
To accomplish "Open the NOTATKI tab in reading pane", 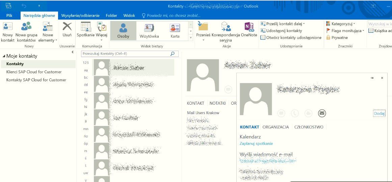I will click(x=217, y=103).
